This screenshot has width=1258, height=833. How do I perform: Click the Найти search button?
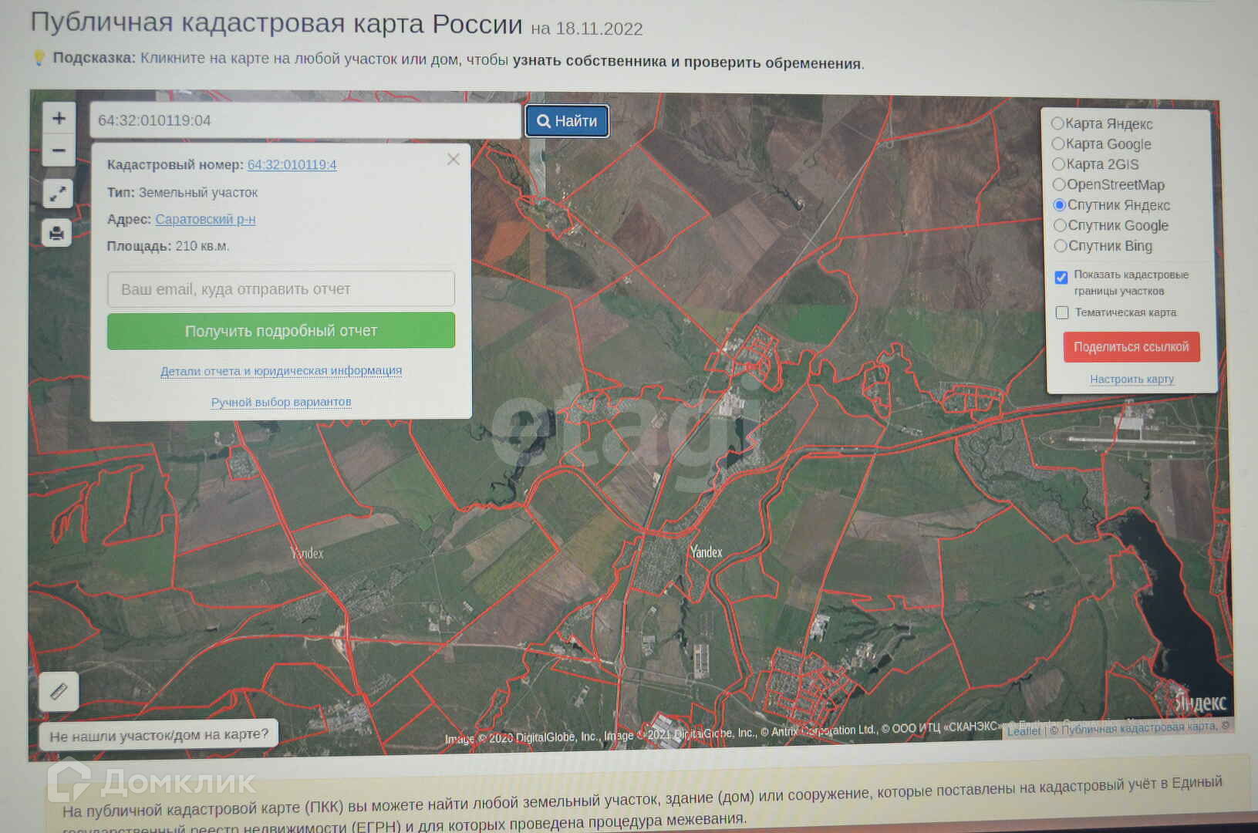click(567, 121)
